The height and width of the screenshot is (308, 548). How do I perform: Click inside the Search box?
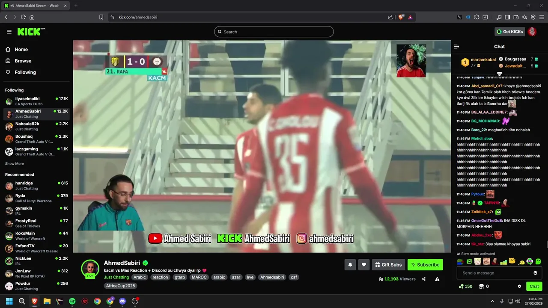[x=274, y=32]
